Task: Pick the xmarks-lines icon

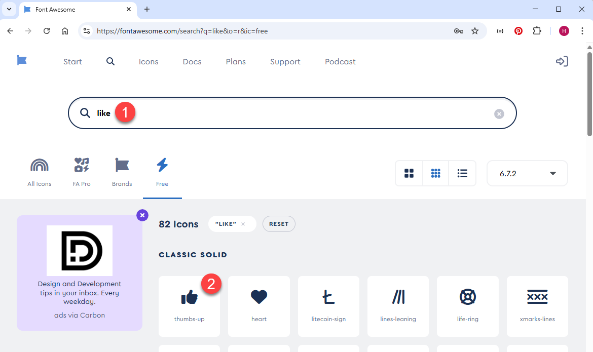Action: pos(537,305)
